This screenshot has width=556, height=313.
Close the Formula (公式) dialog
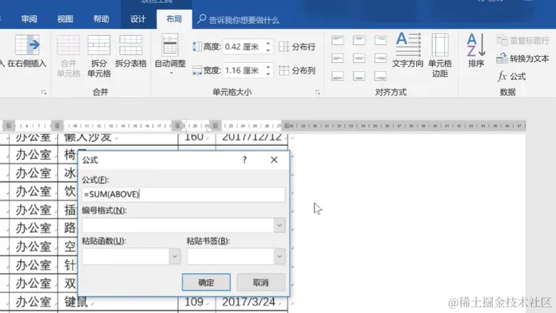pos(274,160)
